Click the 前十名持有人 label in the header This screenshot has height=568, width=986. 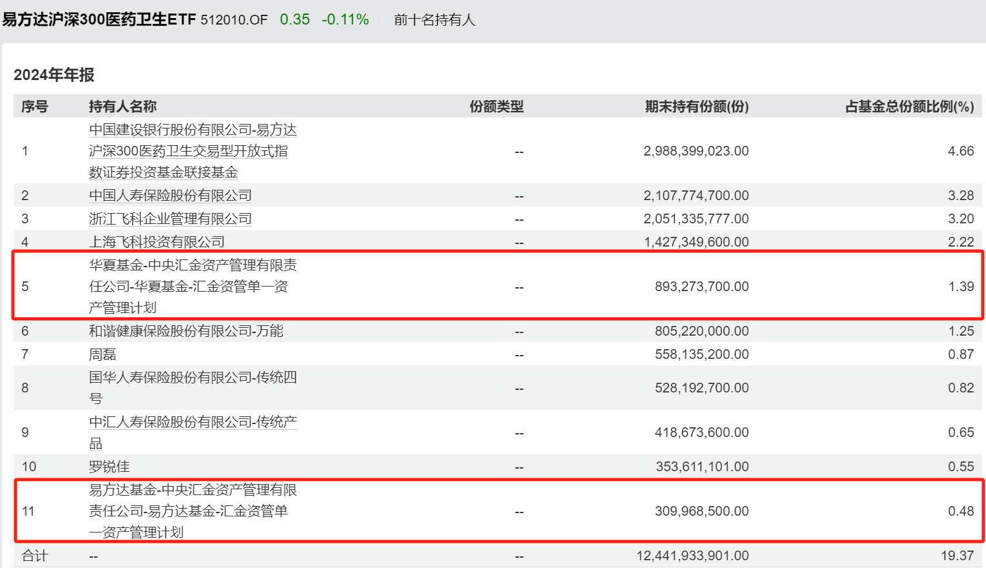432,20
